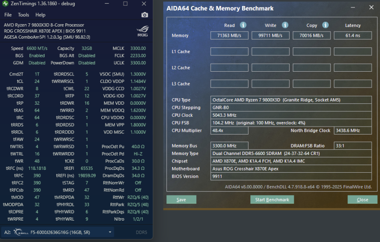Click Cmd2T value 1T

tap(37, 74)
